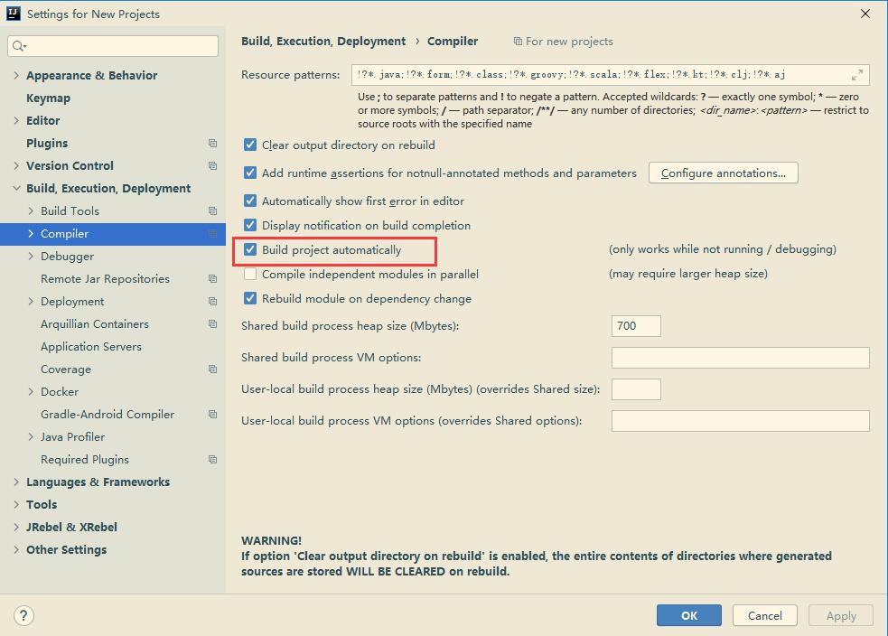Focus the settings search field
This screenshot has height=636, width=888.
(x=113, y=46)
